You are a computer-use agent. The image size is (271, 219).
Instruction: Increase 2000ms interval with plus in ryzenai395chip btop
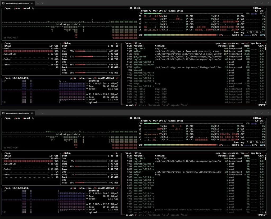(x=263, y=8)
